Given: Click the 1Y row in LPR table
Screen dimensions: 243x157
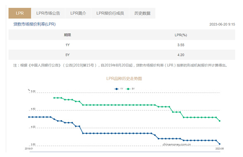Looking at the screenshot, I should pos(122,45).
